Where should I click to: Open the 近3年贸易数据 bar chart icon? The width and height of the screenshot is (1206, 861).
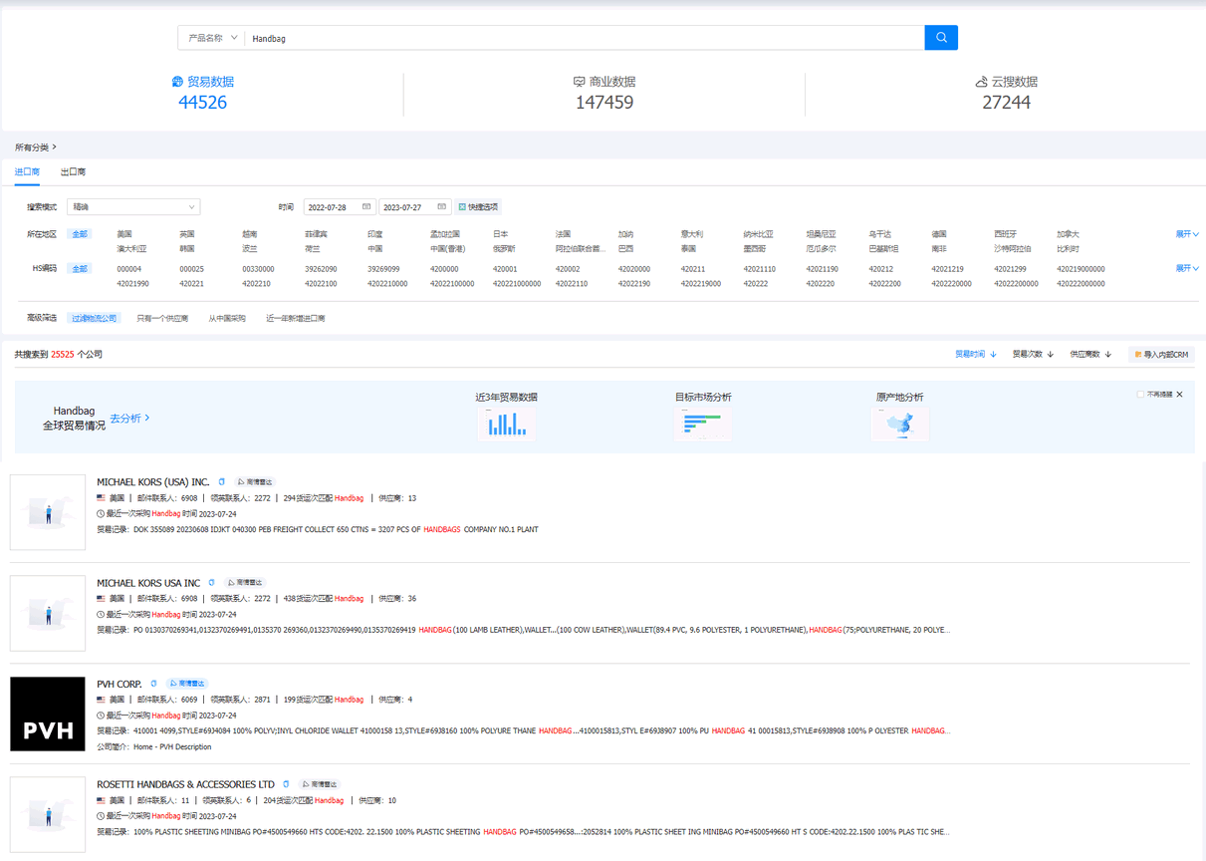tap(506, 425)
